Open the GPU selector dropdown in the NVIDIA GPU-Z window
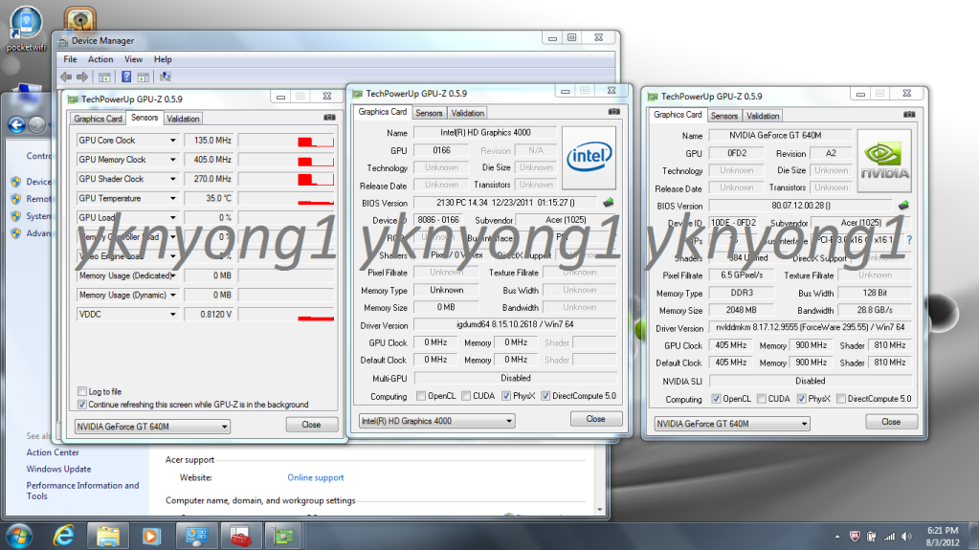The image size is (979, 550). (732, 424)
